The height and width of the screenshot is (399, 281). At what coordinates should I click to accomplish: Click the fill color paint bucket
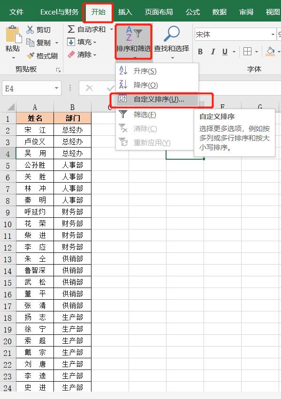pos(271,52)
